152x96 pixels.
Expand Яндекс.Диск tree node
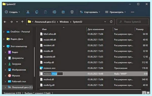tap(4, 39)
